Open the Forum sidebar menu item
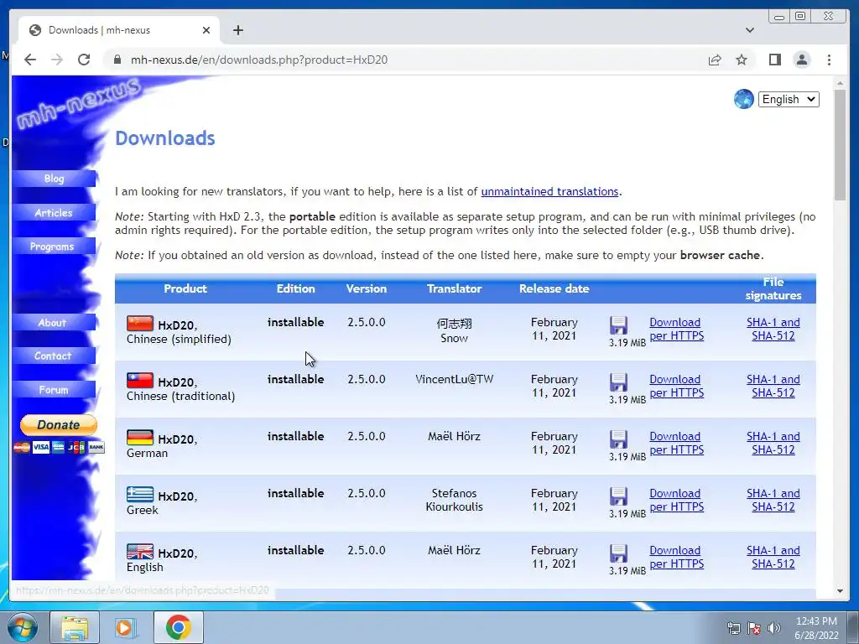The height and width of the screenshot is (644, 859). [x=54, y=390]
